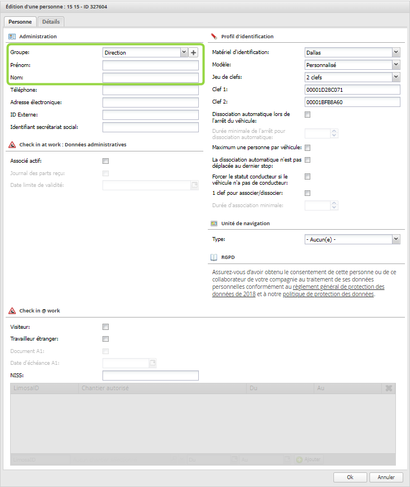Click the green Ajouter plus icon
The width and height of the screenshot is (410, 487).
point(299,459)
